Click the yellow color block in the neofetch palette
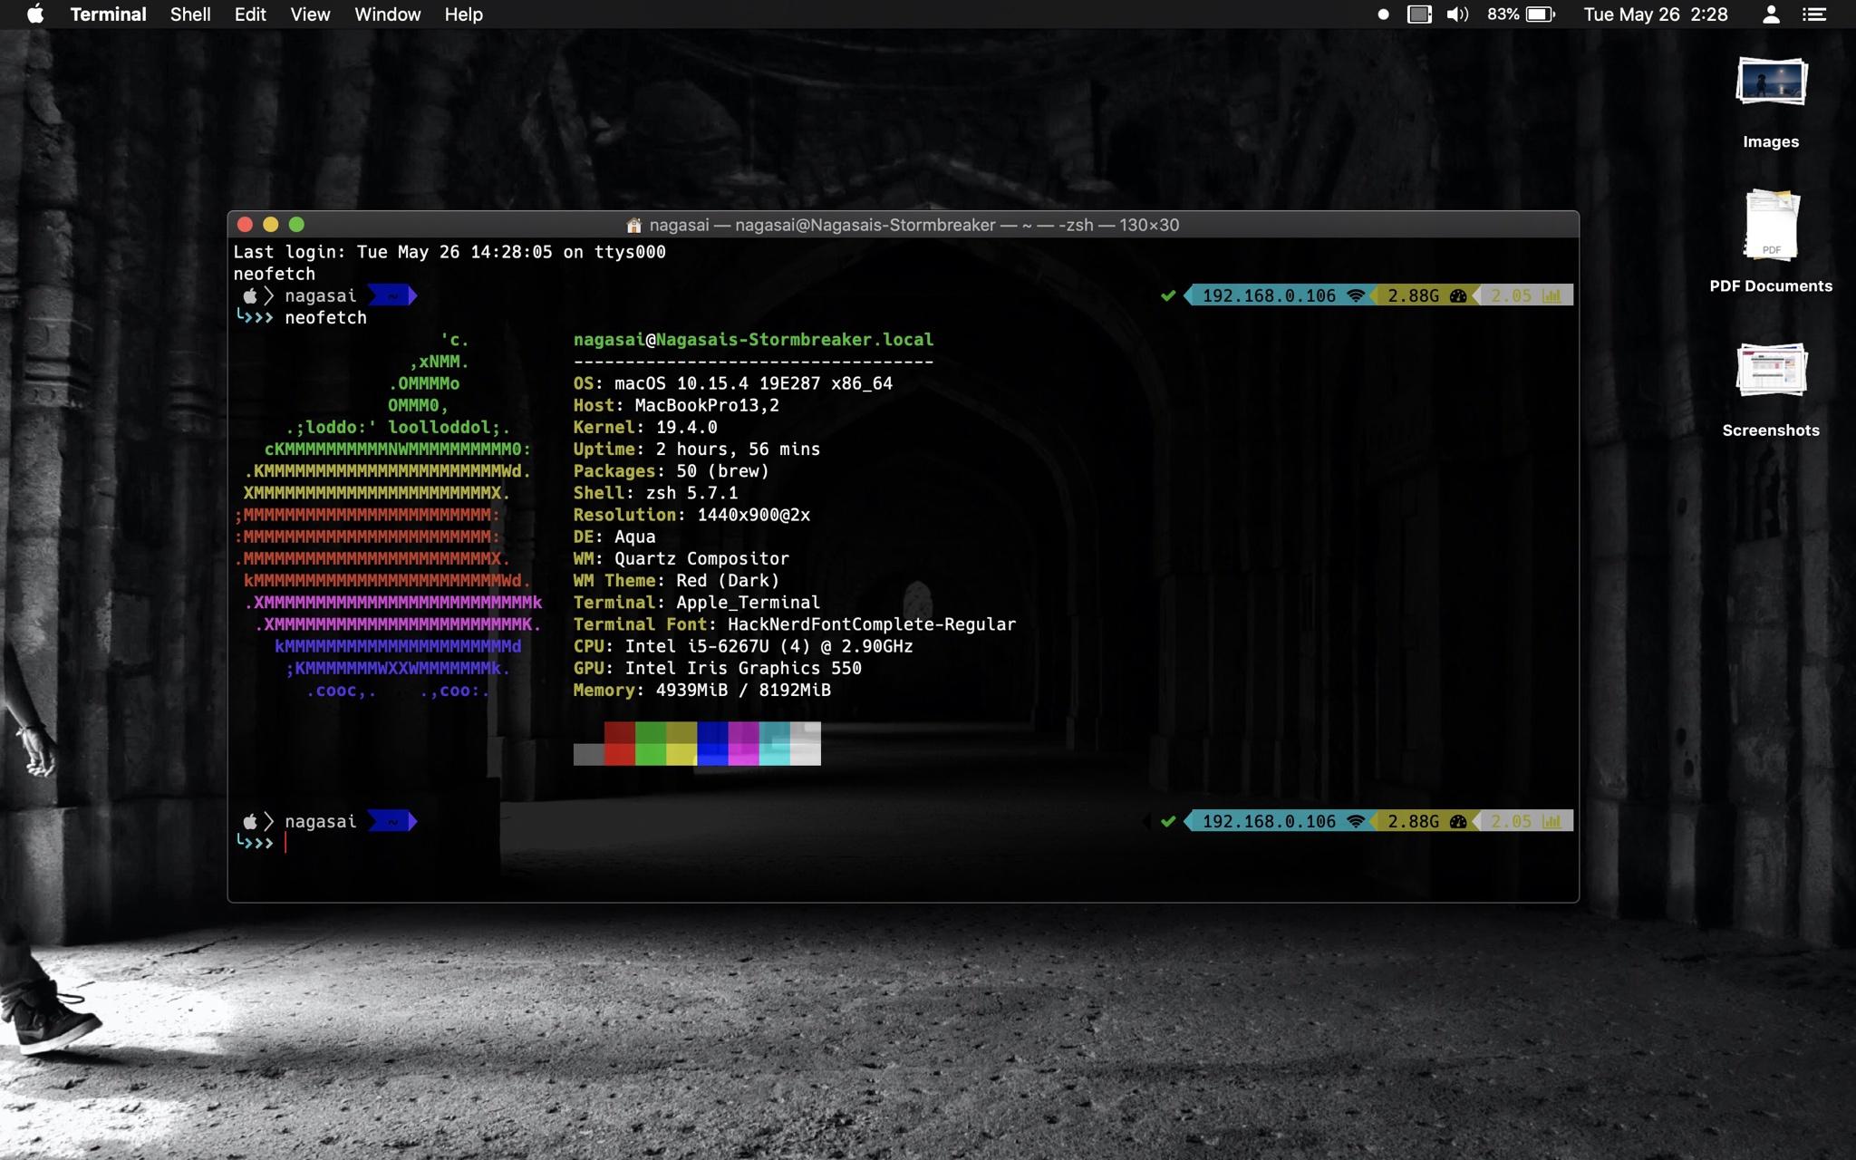The image size is (1856, 1160). click(x=681, y=743)
